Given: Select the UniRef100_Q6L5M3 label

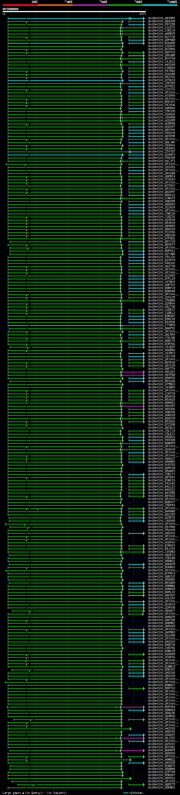Looking at the screenshot, I should pyautogui.click(x=161, y=334).
